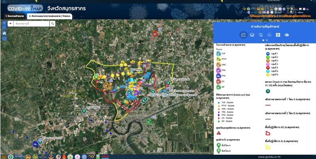Click the map home extent button
This screenshot has width=316, height=159.
4,33
